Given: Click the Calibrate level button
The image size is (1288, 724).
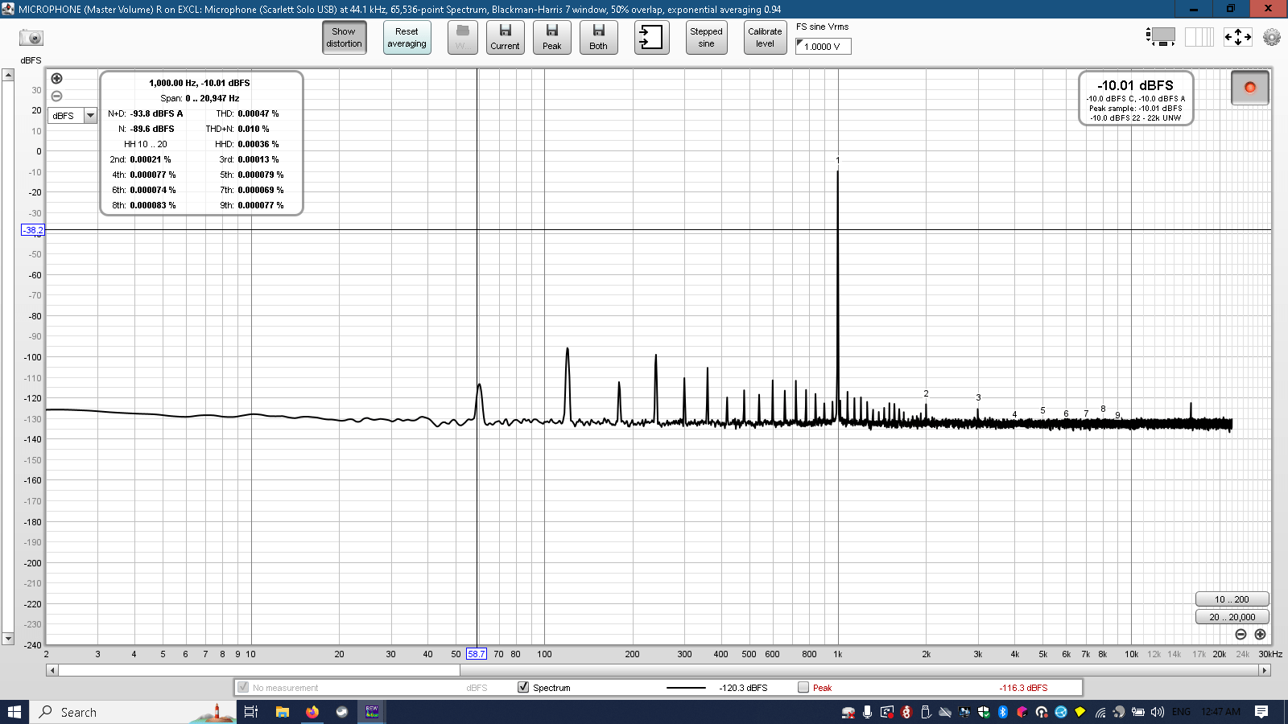Looking at the screenshot, I should 765,38.
